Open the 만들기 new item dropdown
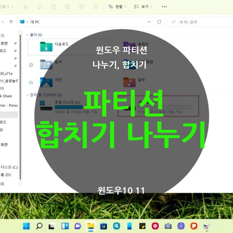The image size is (233, 233). (6, 7)
